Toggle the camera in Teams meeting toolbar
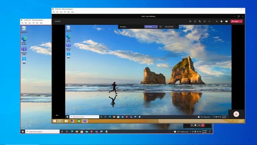The height and width of the screenshot is (145, 257). (x=217, y=21)
